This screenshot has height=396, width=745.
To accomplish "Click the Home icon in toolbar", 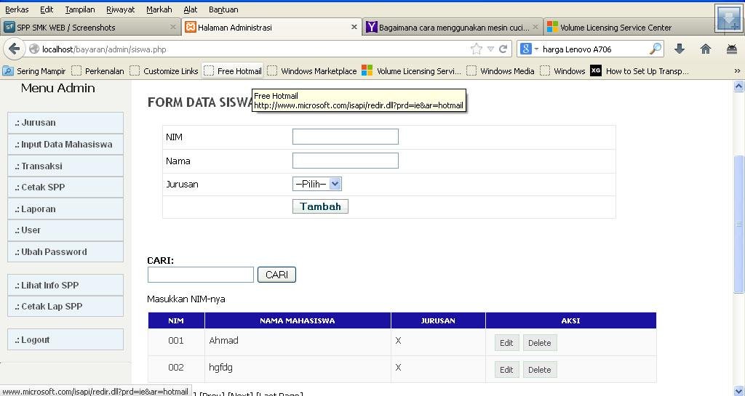I will (x=706, y=49).
